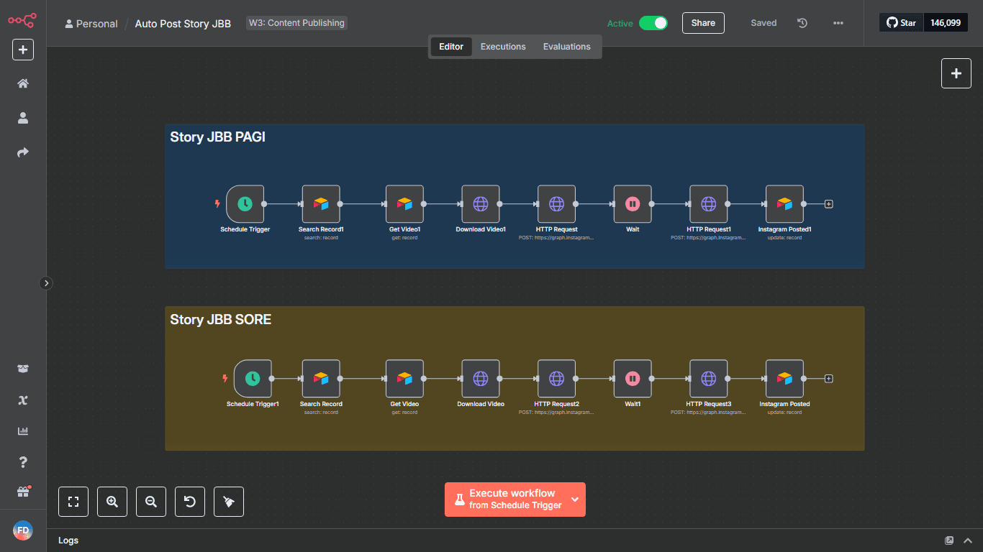Switch to the Evaluations tab
983x552 pixels.
pos(566,47)
